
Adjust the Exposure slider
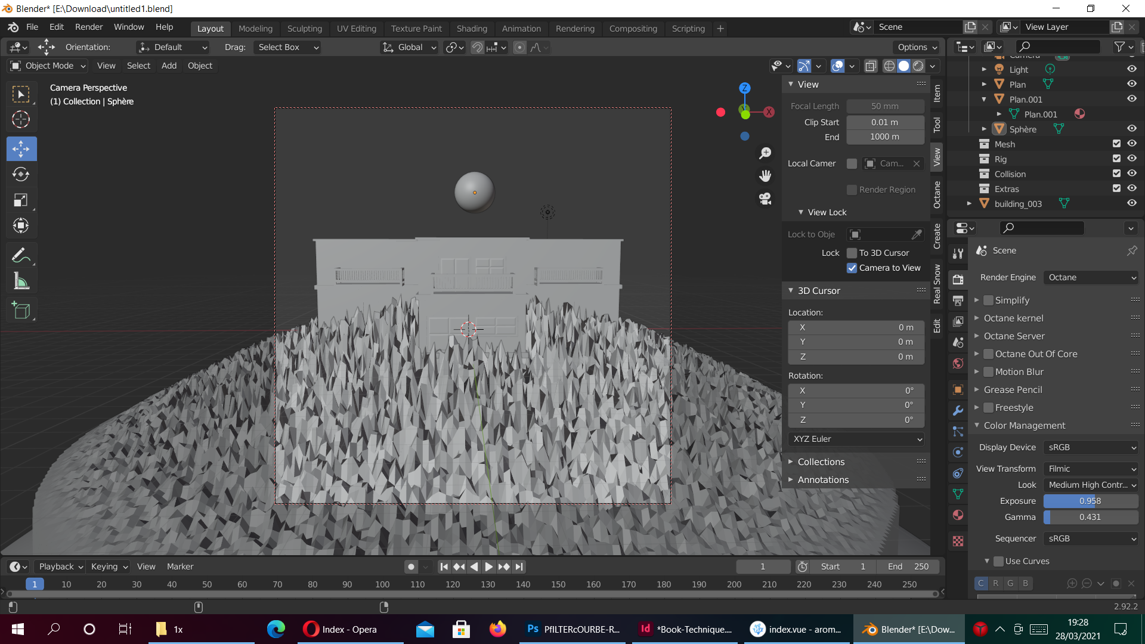pos(1090,501)
